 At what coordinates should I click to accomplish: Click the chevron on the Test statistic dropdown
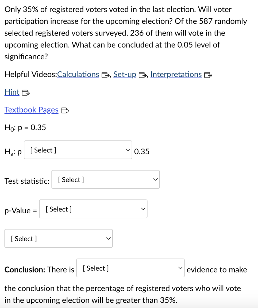tap(155, 179)
